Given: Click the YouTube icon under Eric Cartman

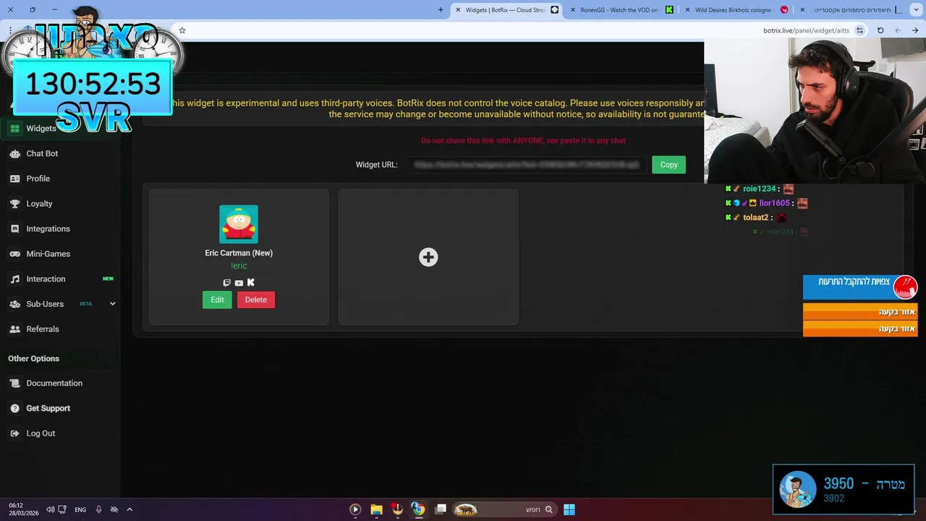Looking at the screenshot, I should 239,283.
